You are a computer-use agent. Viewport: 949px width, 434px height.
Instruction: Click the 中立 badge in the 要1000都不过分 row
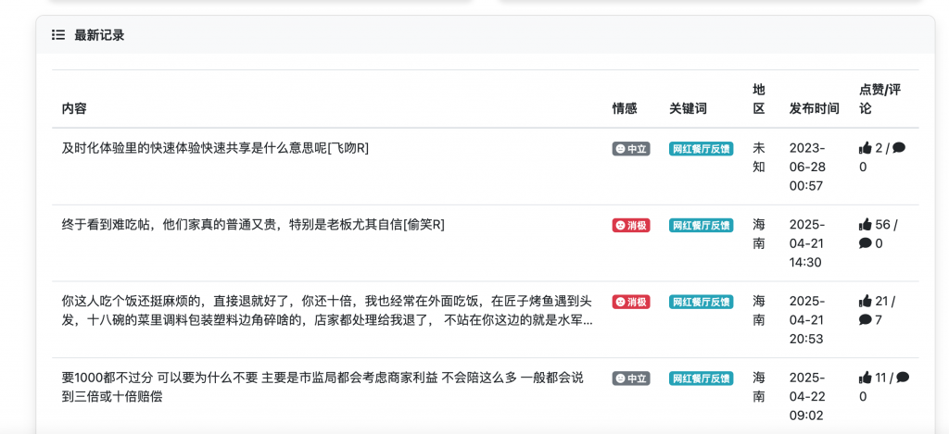coord(631,378)
